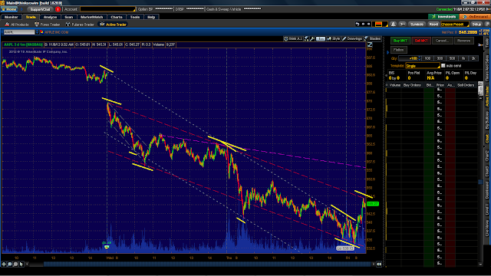Set quantity preset to 300
The image size is (491, 276).
coord(440,58)
